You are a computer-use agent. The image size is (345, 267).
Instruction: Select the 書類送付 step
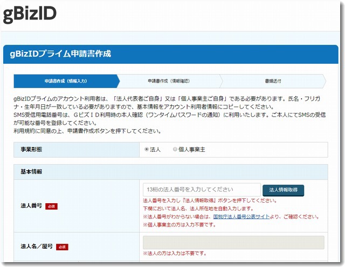pos(273,81)
